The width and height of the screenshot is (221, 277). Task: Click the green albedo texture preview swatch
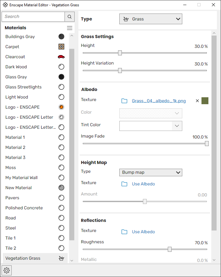tap(205, 101)
